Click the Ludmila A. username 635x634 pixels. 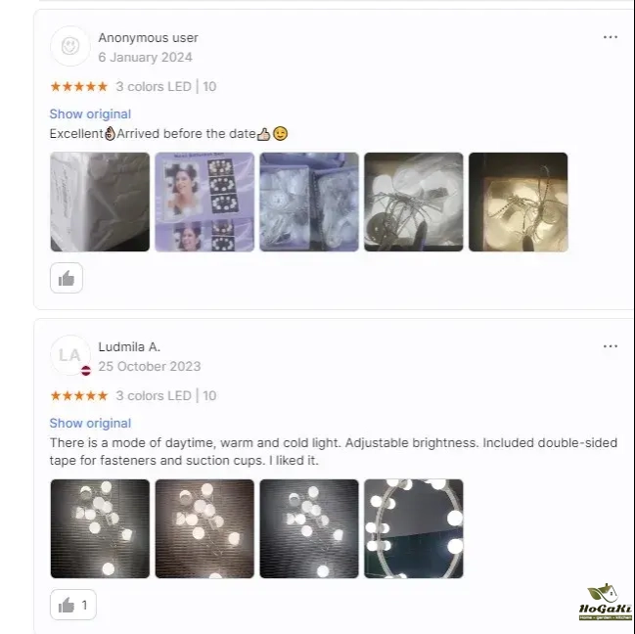point(129,347)
